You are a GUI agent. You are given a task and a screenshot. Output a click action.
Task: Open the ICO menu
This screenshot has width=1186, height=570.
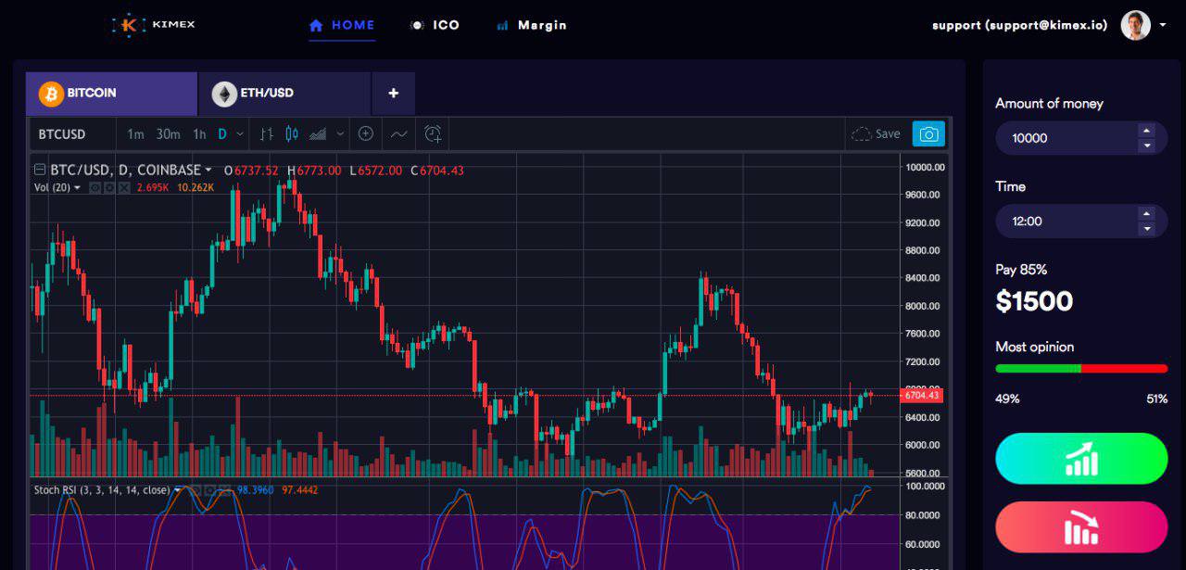tap(435, 25)
